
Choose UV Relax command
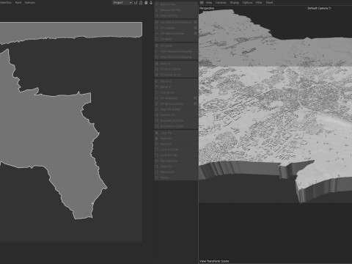click(176, 45)
